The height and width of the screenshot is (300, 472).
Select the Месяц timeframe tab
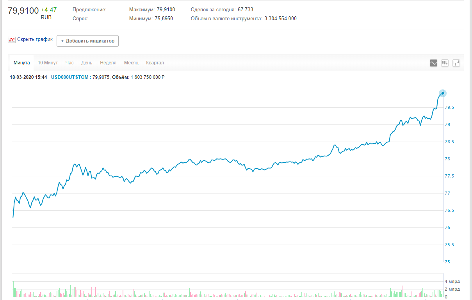coord(131,63)
